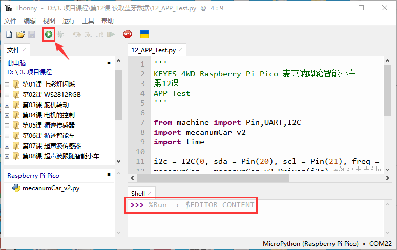
Task: Click the Resume debugging icon
Action: [x=111, y=34]
